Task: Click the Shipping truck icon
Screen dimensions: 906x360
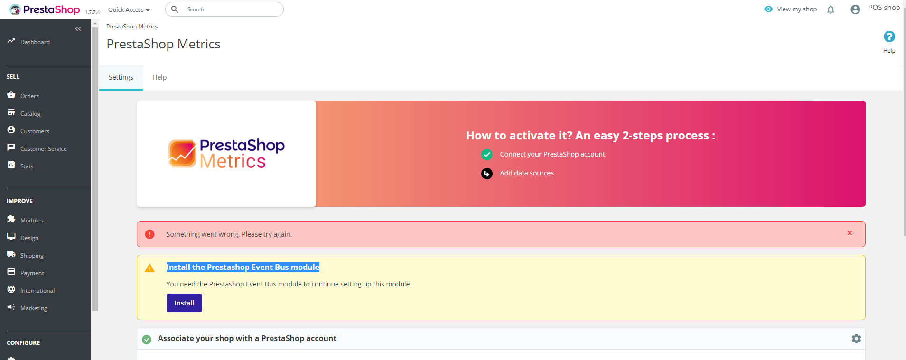Action: coord(11,254)
